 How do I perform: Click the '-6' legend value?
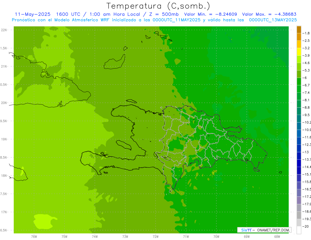(305, 78)
